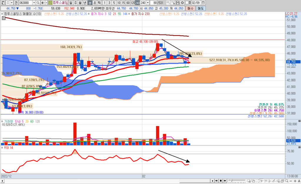Open chart settings gear icon
Image resolution: width=301 pixels, height=184 pixels.
pyautogui.click(x=182, y=3)
